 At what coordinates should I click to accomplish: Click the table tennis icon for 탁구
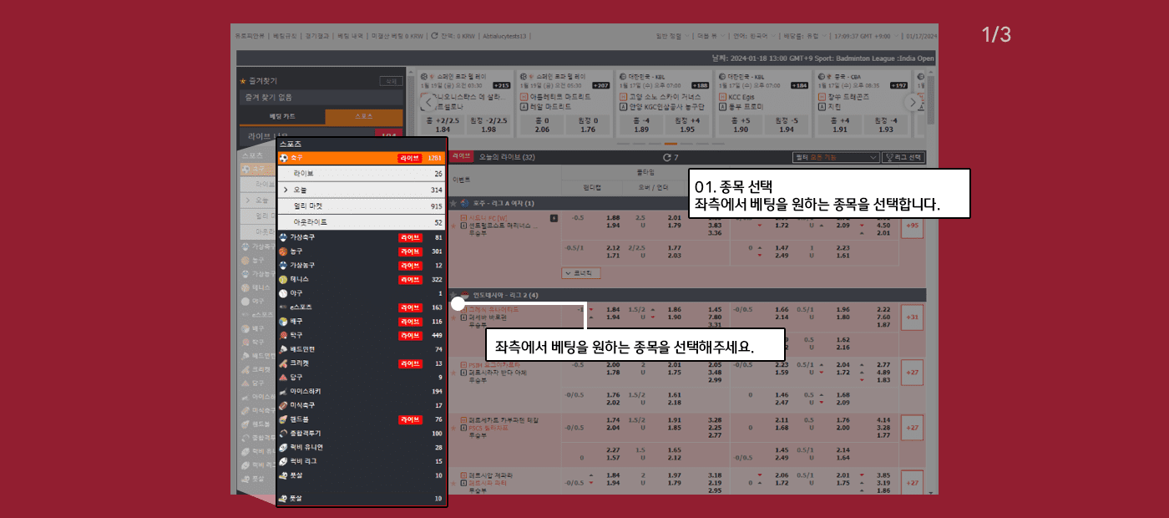[285, 335]
